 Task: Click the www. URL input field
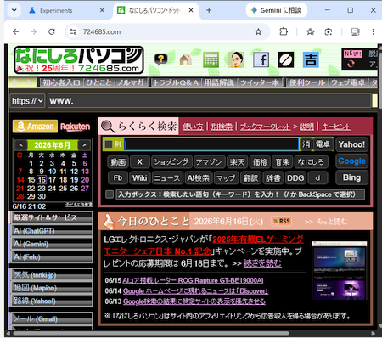209,101
